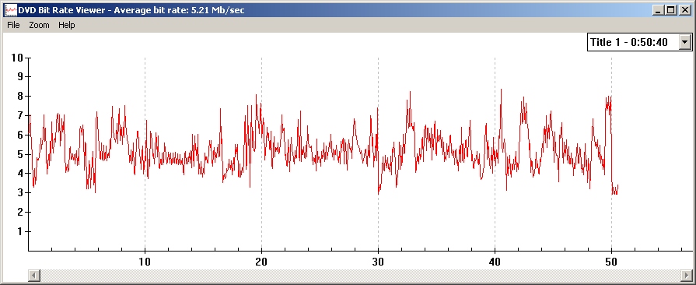
Task: Expand the Title 1 - 0:50:40 dropdown arrow
Action: tap(685, 42)
